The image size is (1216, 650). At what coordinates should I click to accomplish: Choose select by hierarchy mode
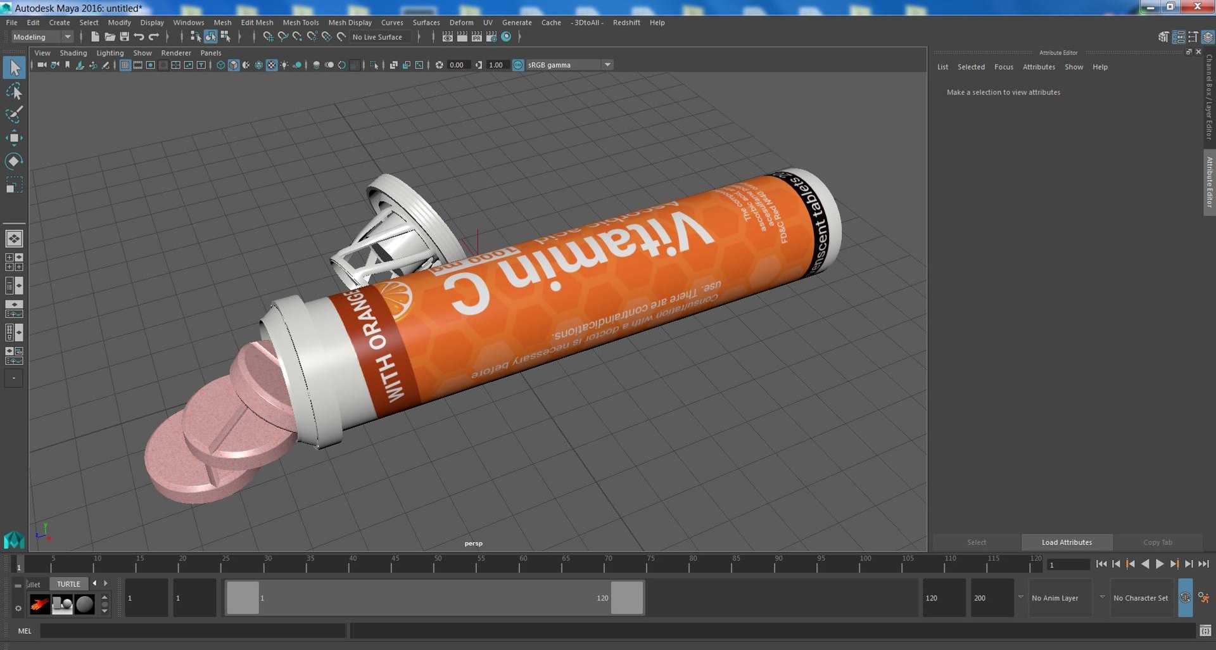coord(196,37)
